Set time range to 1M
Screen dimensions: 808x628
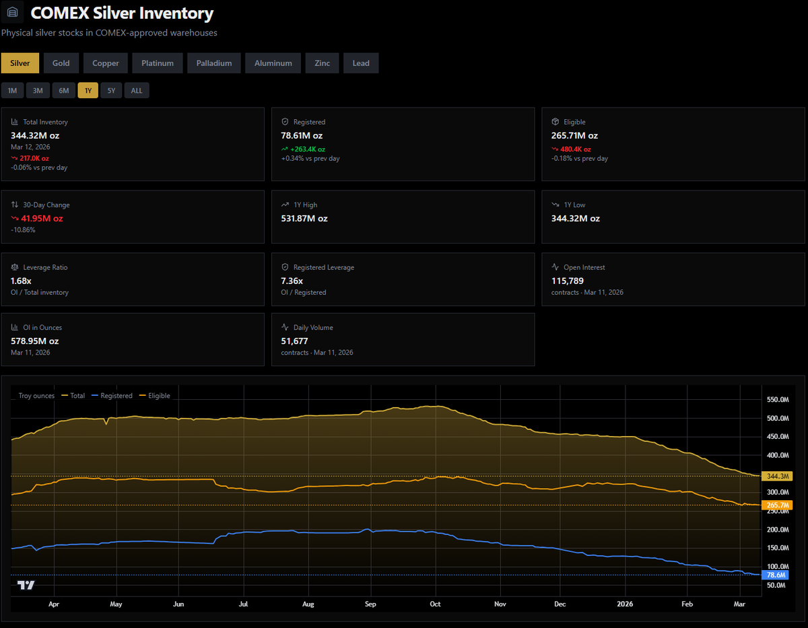[x=13, y=90]
